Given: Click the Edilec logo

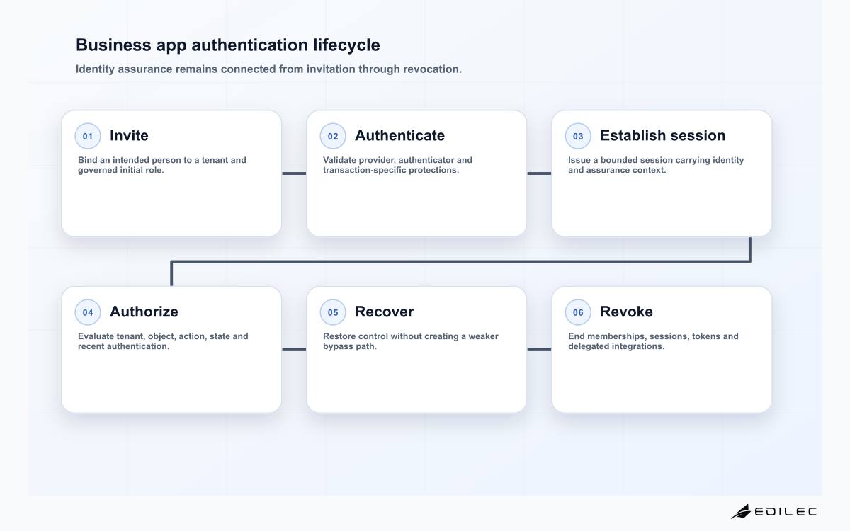Looking at the screenshot, I should pos(773,511).
